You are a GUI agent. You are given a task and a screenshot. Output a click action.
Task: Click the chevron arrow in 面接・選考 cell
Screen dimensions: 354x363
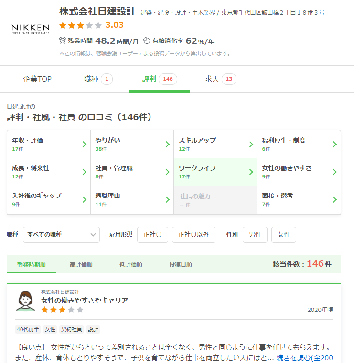point(334,199)
